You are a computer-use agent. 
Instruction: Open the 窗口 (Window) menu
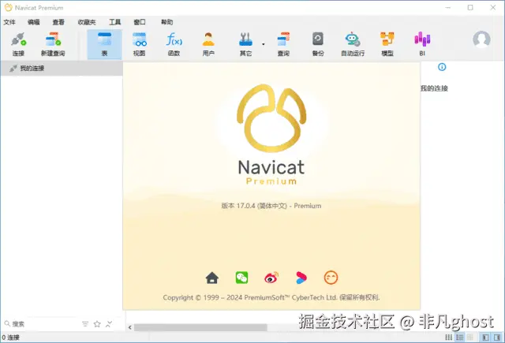coord(140,22)
